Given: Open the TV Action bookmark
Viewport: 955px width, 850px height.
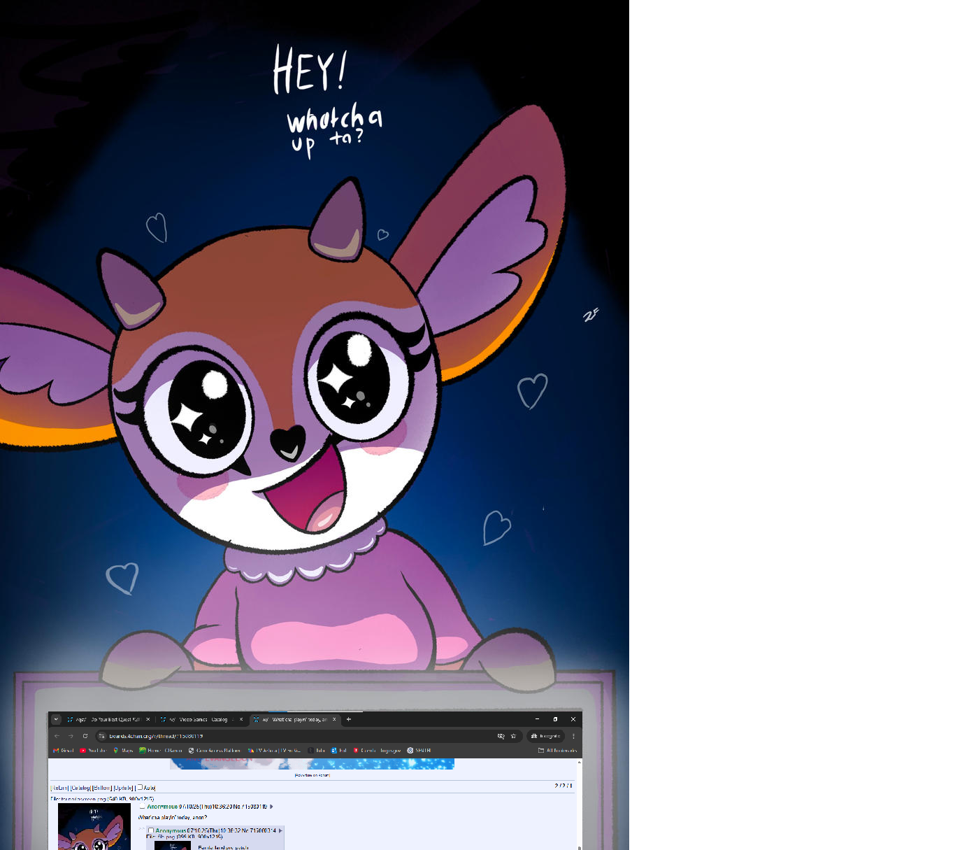Looking at the screenshot, I should pos(274,751).
